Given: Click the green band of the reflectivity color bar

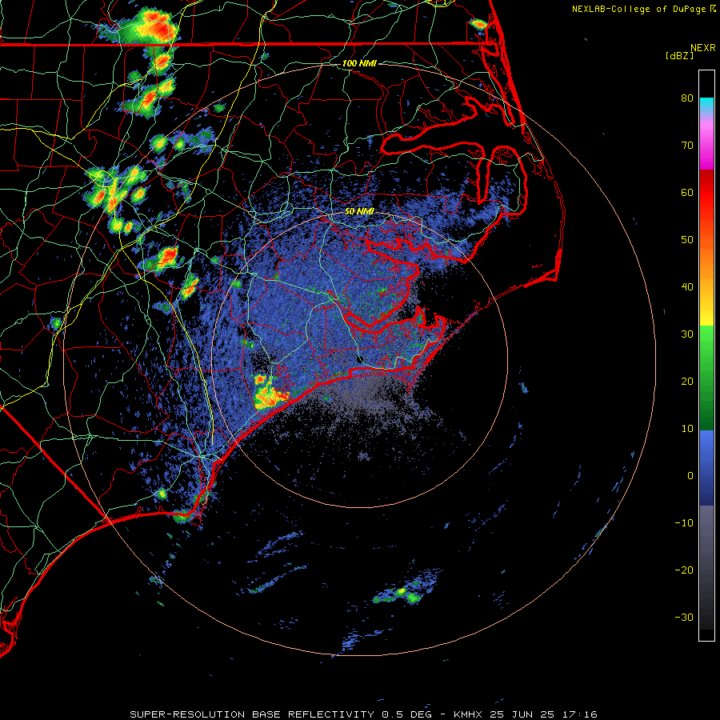Looking at the screenshot, I should 706,378.
